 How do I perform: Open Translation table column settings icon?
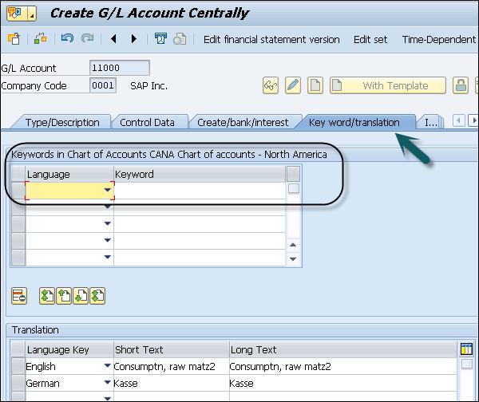coord(466,349)
